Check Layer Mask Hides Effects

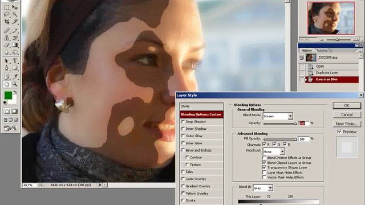[x=264, y=173]
